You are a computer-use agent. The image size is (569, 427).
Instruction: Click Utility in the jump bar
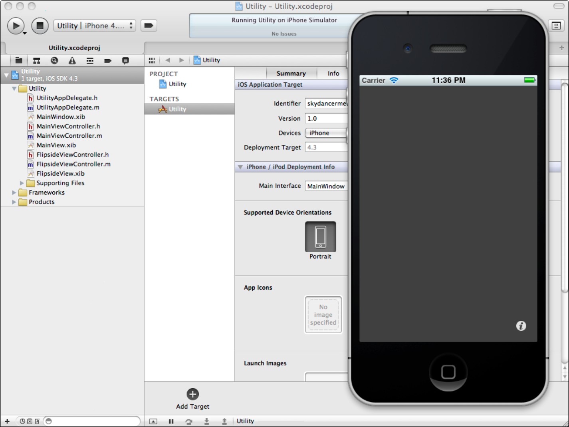pyautogui.click(x=207, y=60)
